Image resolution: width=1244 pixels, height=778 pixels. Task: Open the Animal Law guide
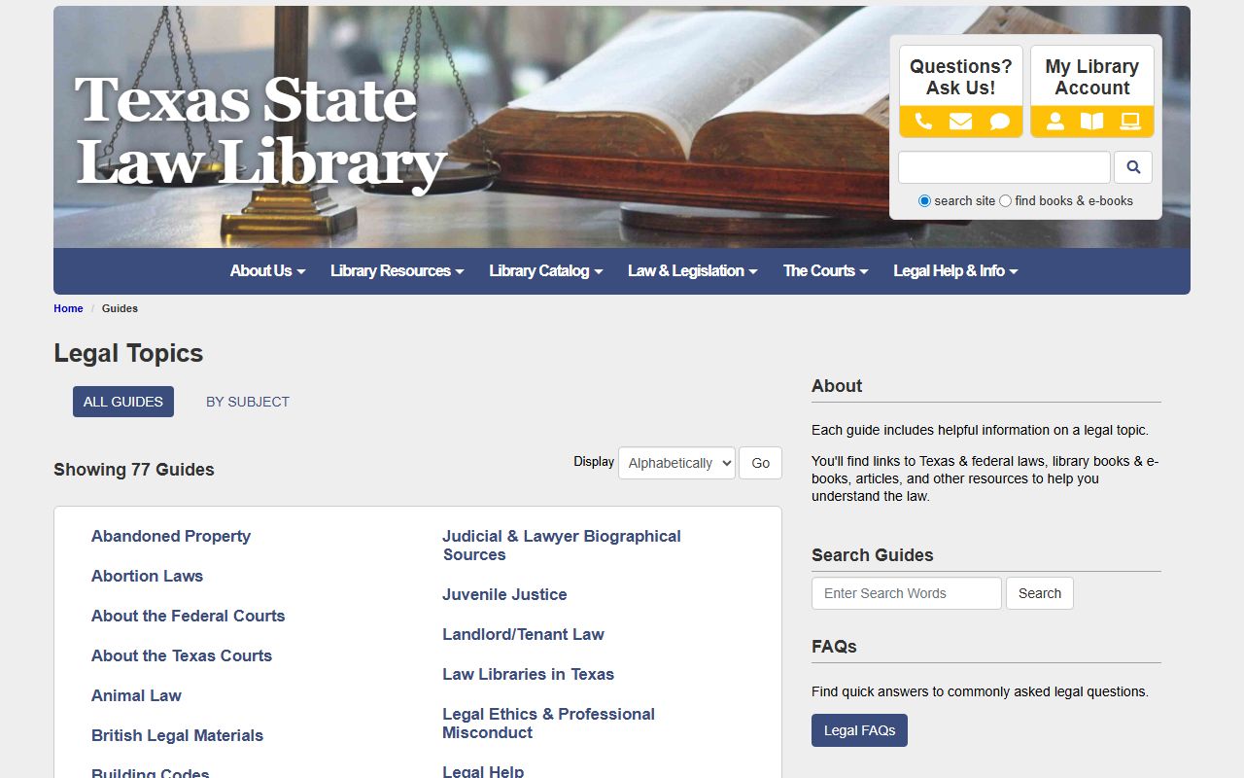[x=136, y=695]
